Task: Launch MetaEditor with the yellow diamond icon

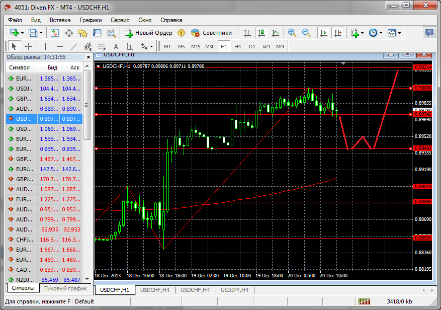Action: (182, 33)
